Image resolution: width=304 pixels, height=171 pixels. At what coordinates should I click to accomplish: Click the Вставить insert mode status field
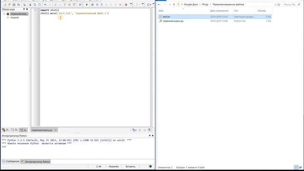[131, 166]
